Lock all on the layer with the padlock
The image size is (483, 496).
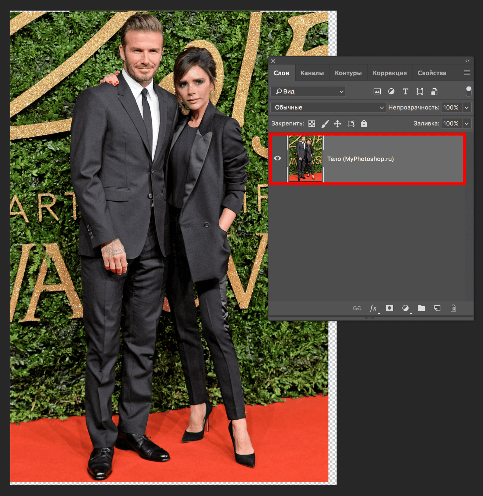tap(364, 123)
